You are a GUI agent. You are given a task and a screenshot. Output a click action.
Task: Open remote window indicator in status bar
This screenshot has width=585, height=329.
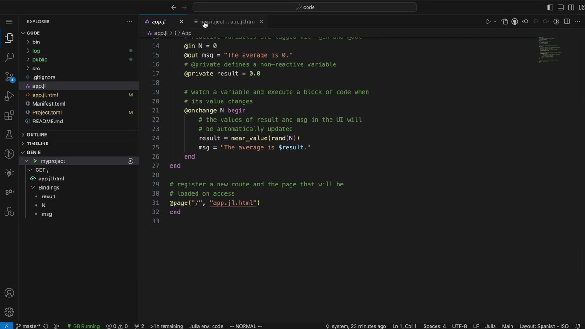[x=6, y=326]
